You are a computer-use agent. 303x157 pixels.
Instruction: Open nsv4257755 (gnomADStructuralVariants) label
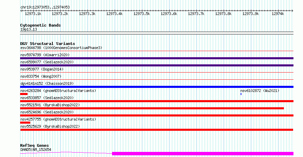[58, 119]
